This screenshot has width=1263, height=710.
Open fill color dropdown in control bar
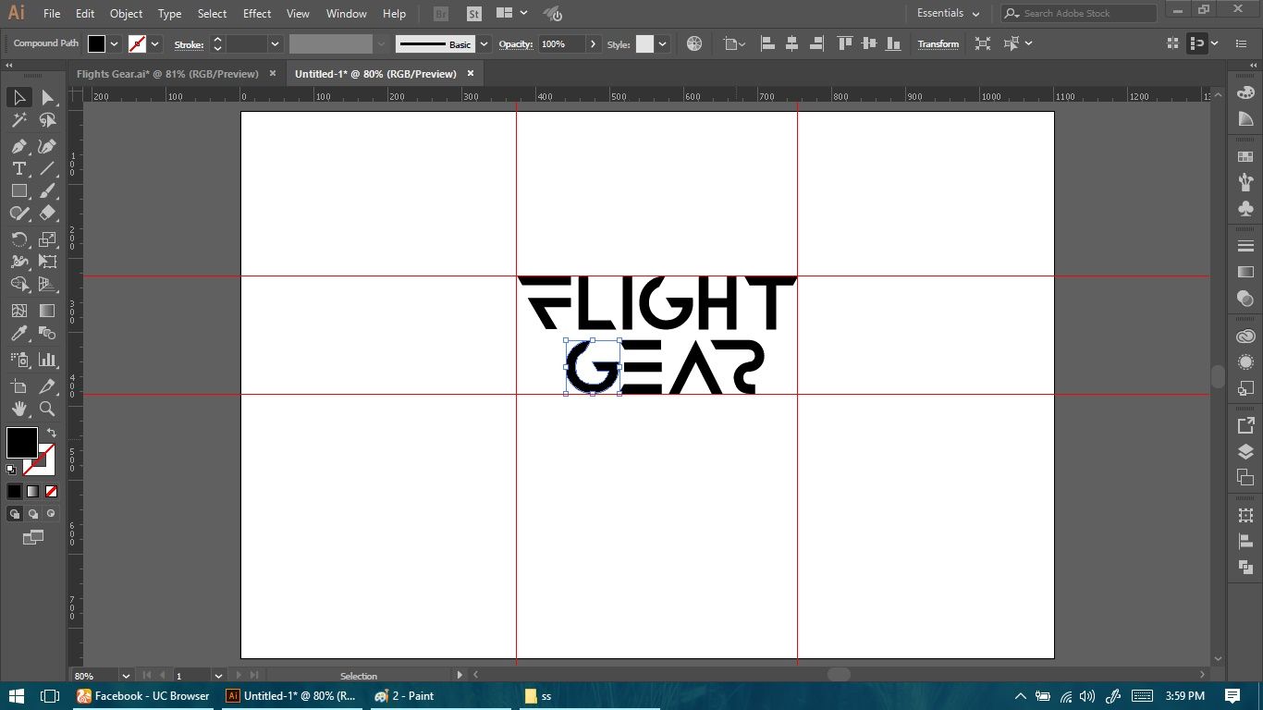(115, 43)
